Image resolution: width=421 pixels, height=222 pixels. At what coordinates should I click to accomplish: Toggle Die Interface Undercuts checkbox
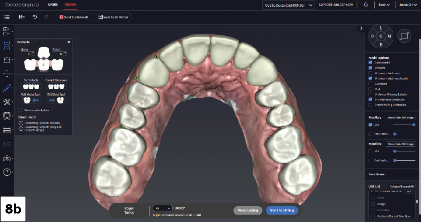(370, 100)
